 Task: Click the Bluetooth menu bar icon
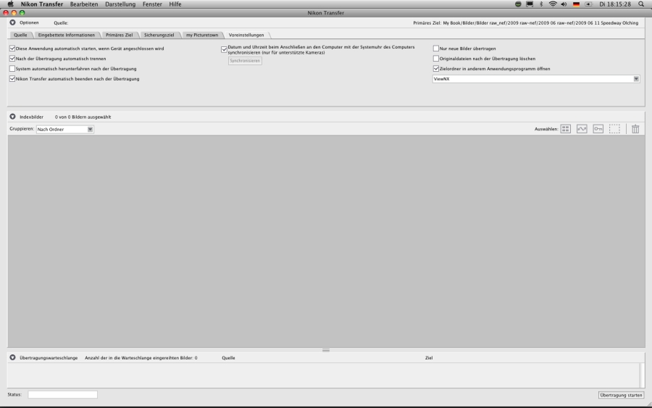tap(541, 4)
